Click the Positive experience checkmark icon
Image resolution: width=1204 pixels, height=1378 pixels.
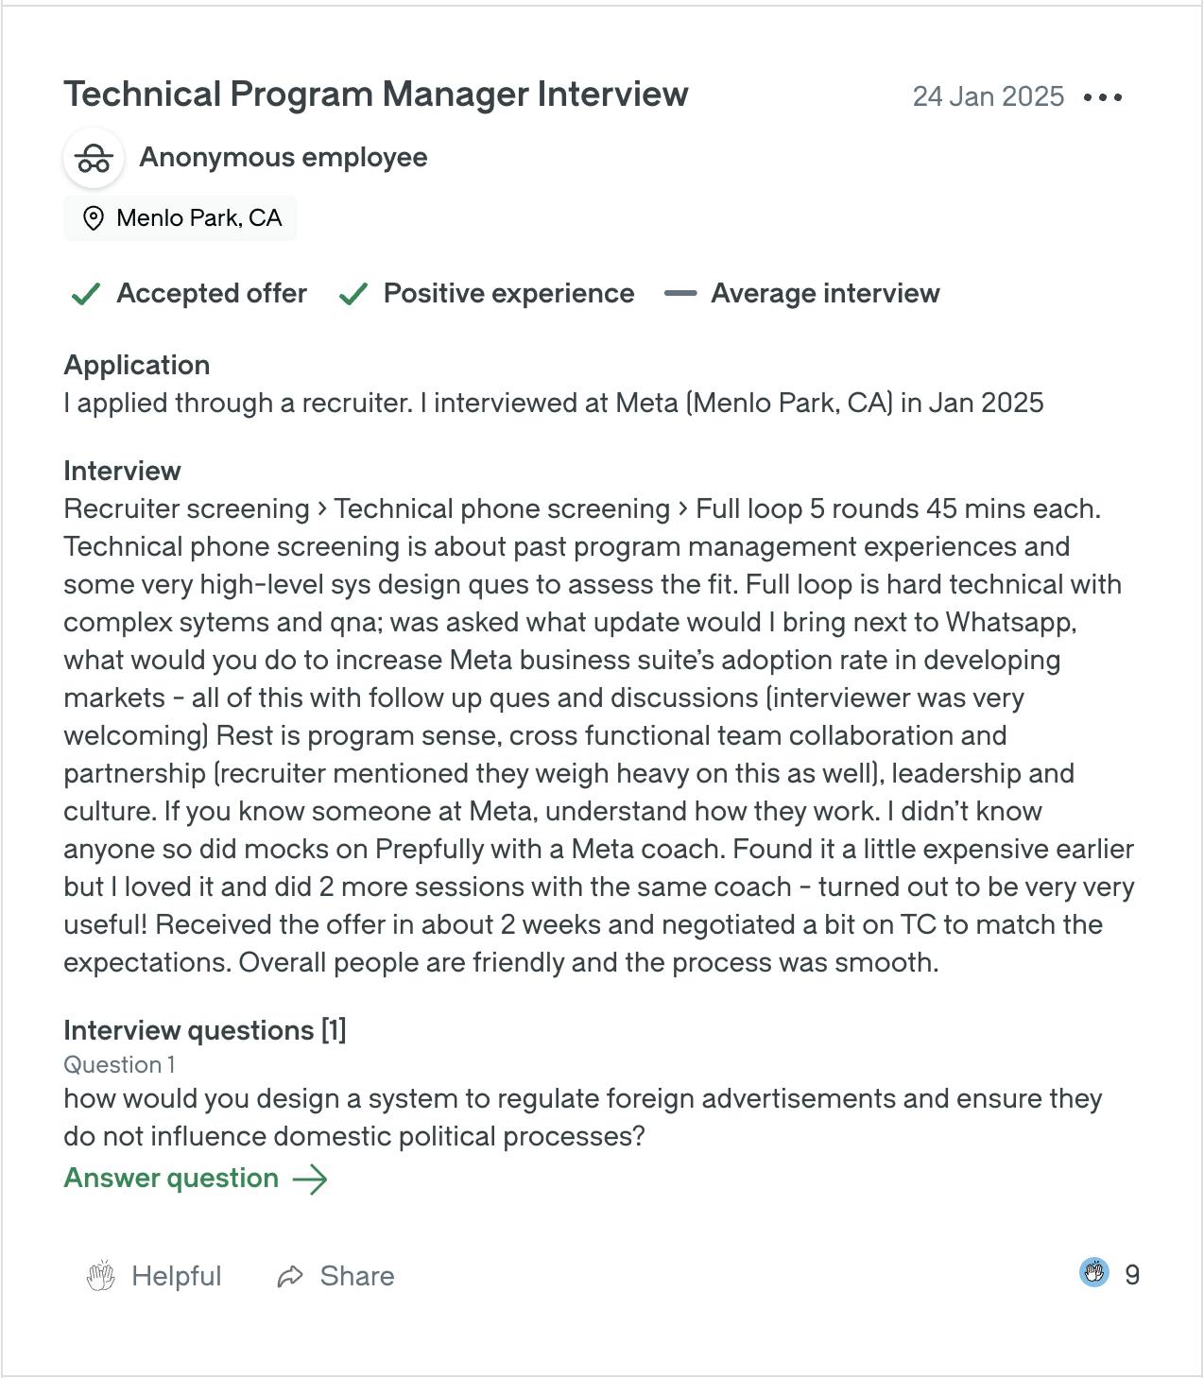pyautogui.click(x=353, y=294)
